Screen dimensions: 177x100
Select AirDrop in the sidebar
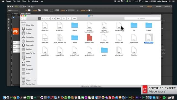(28, 33)
